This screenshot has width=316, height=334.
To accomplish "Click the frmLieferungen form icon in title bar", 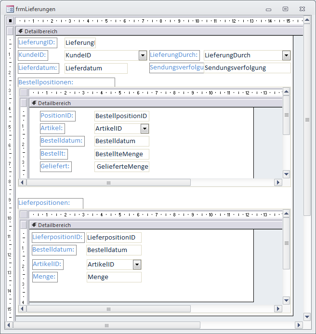I will coord(10,9).
